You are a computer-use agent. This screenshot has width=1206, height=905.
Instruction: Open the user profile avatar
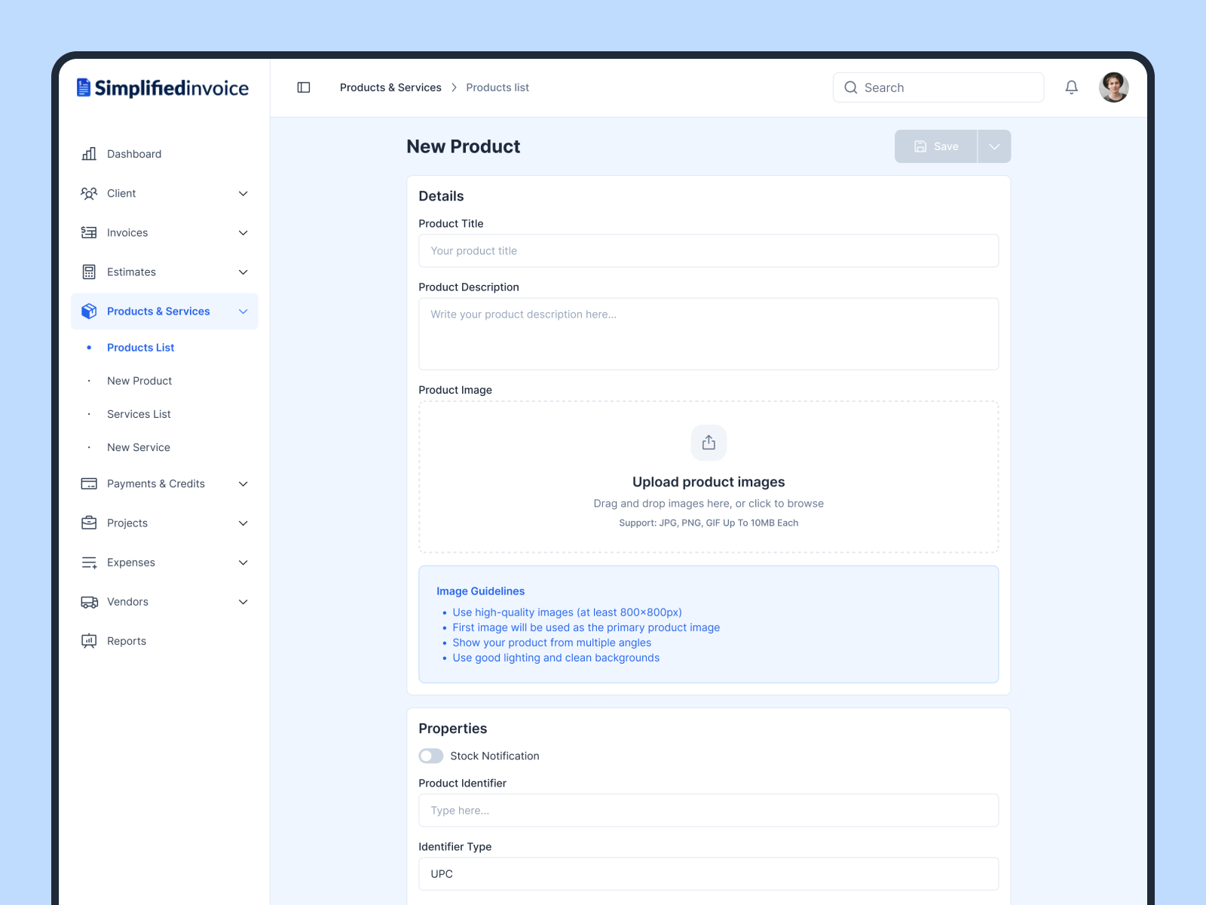click(x=1113, y=87)
